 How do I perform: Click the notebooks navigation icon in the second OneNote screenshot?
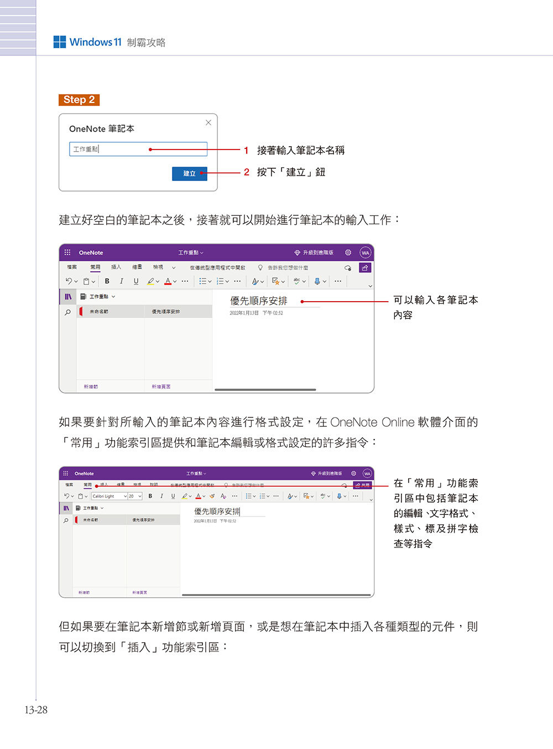point(66,508)
